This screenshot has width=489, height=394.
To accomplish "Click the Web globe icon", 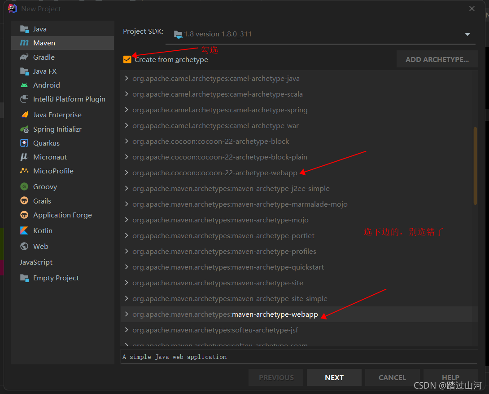I will pyautogui.click(x=24, y=246).
